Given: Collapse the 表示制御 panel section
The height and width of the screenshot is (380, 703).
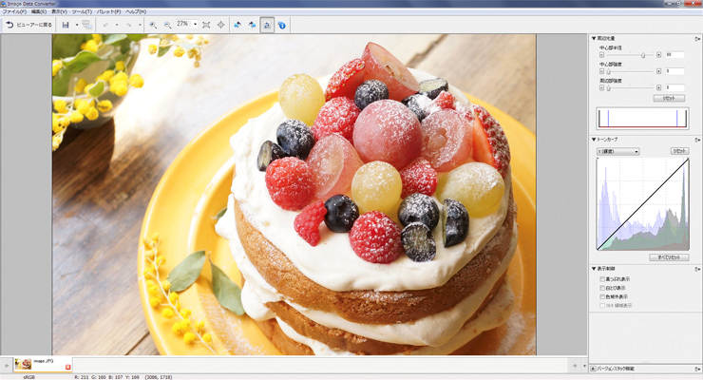Looking at the screenshot, I should point(594,268).
